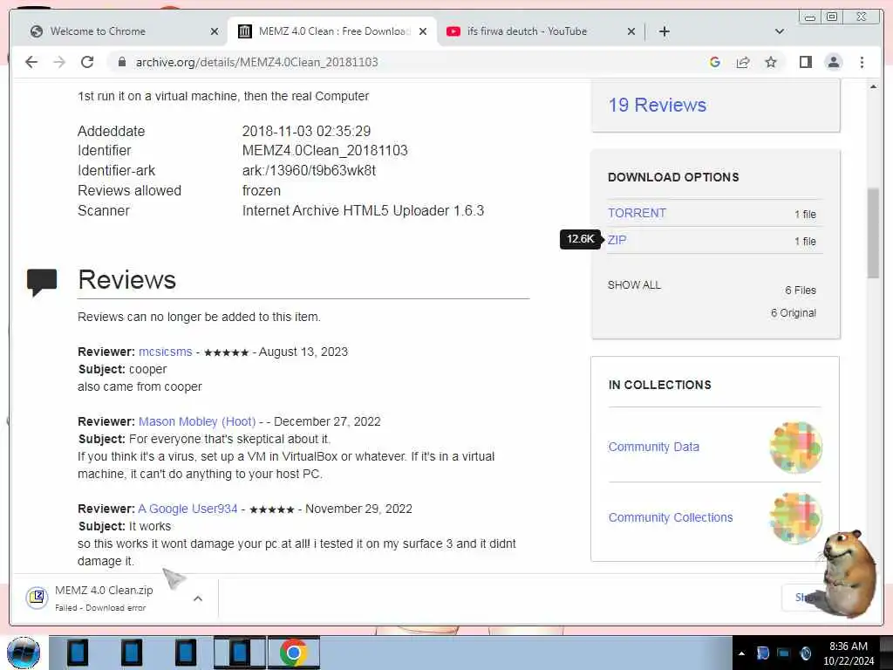Open a new tab with the plus button
Viewport: 893px width, 670px height.
[x=664, y=31]
